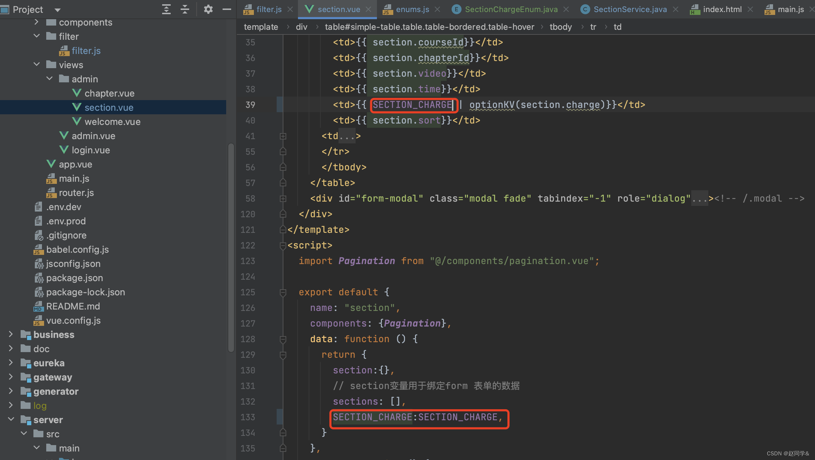Open chapter.vue file in project tree
The width and height of the screenshot is (815, 460).
(x=109, y=93)
